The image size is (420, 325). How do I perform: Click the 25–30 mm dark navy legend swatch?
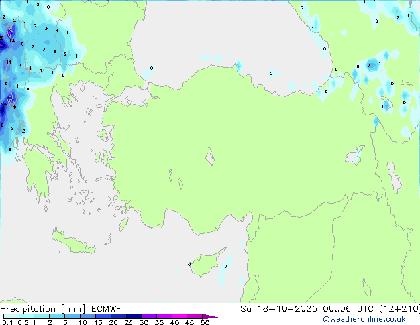coord(134,316)
